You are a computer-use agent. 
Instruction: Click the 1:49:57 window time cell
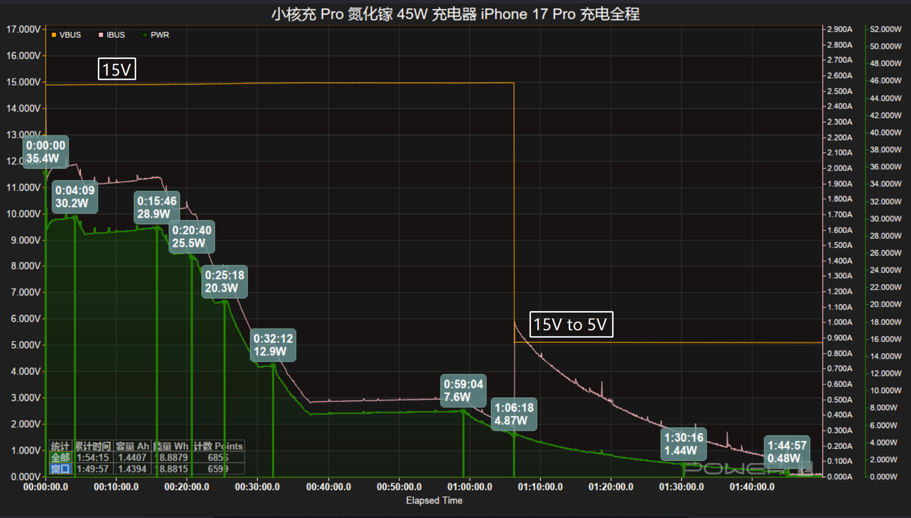[93, 469]
